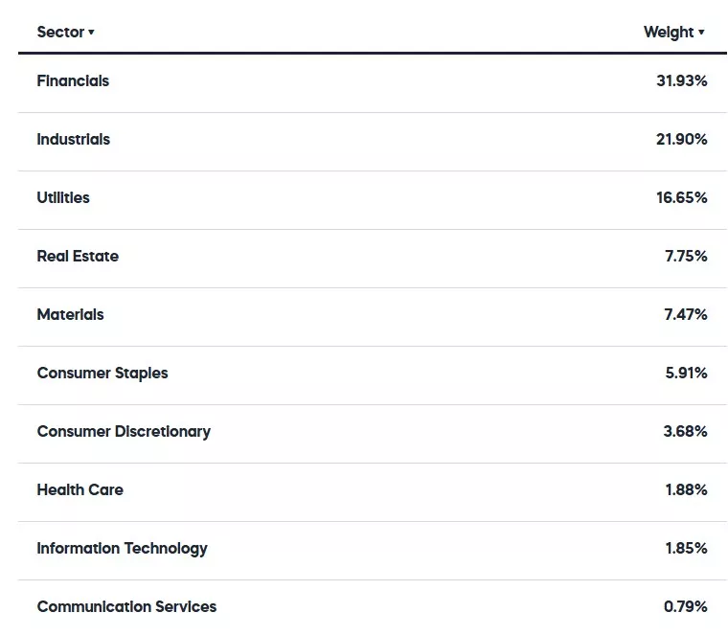
Task: Select the Health Care sector label
Action: point(80,489)
